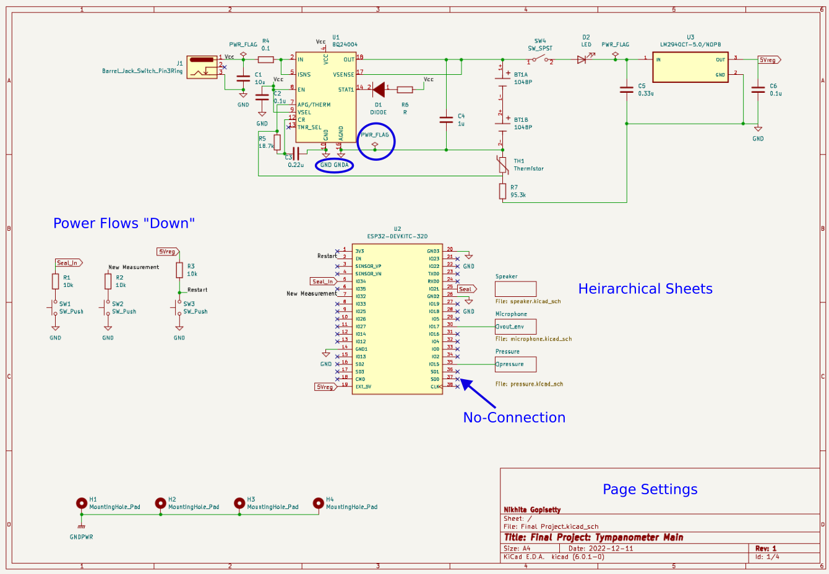829x574 pixels.
Task: Select the U1 BQ24004 chip body
Action: click(326, 96)
